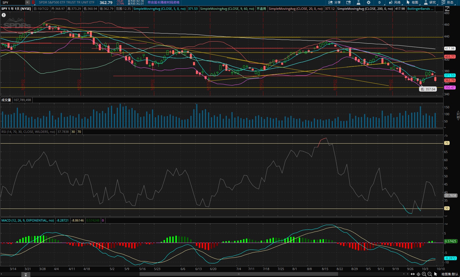Open chart settings gear icon
Image resolution: width=460 pixels, height=277 pixels.
(368, 2)
